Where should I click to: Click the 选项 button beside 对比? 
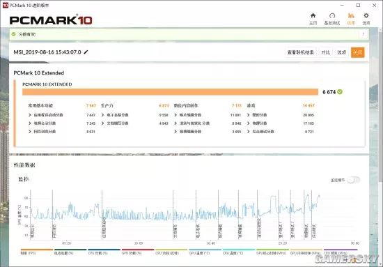pos(341,52)
